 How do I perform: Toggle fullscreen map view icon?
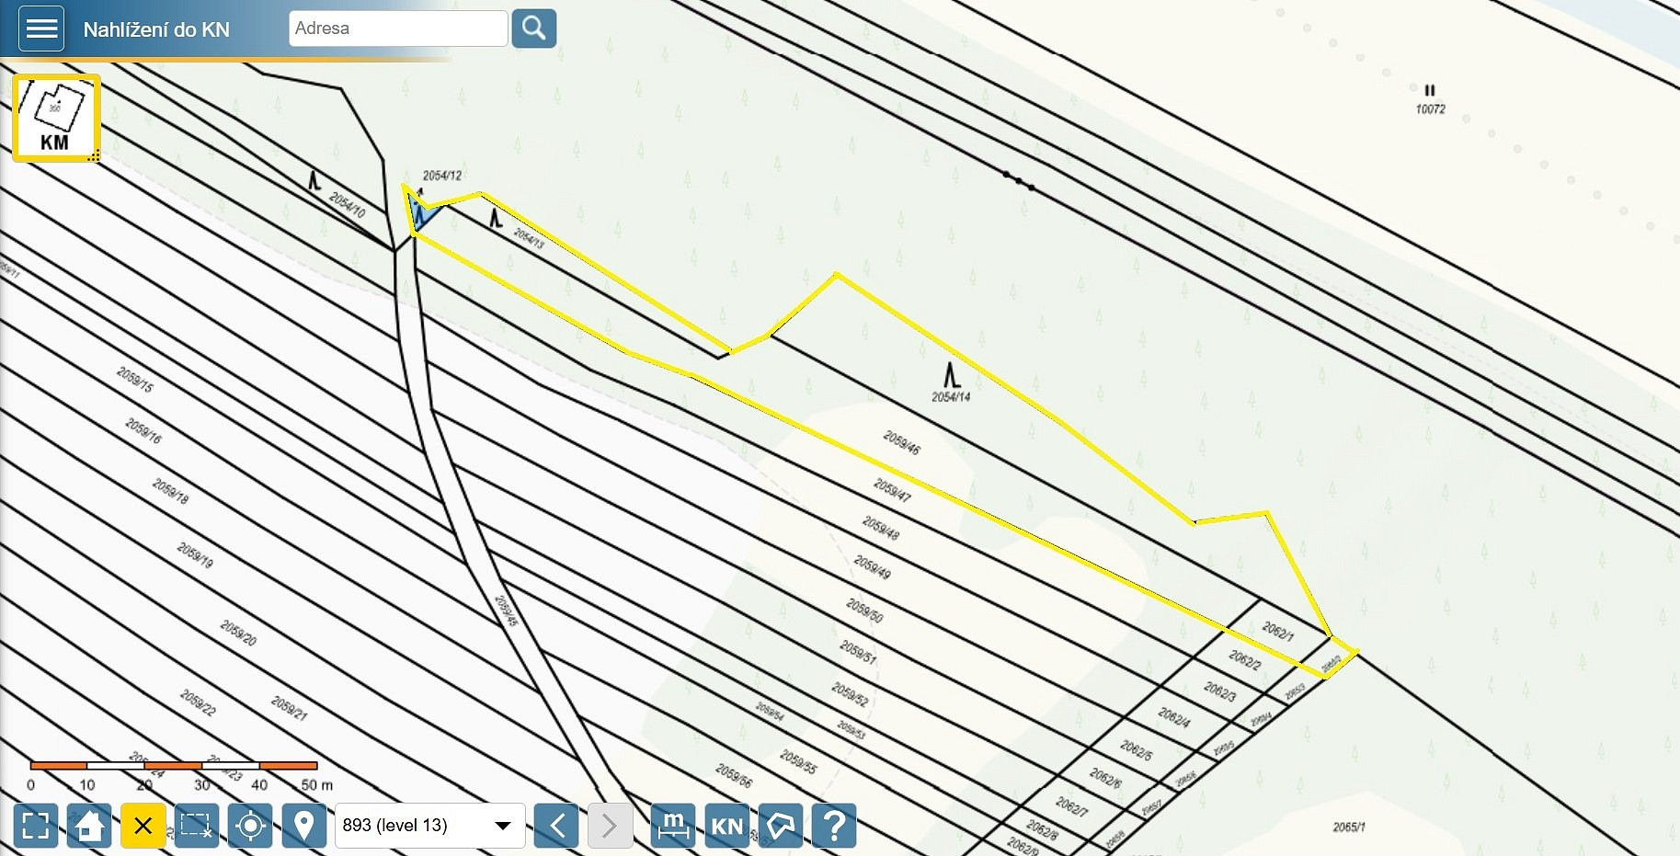point(36,825)
